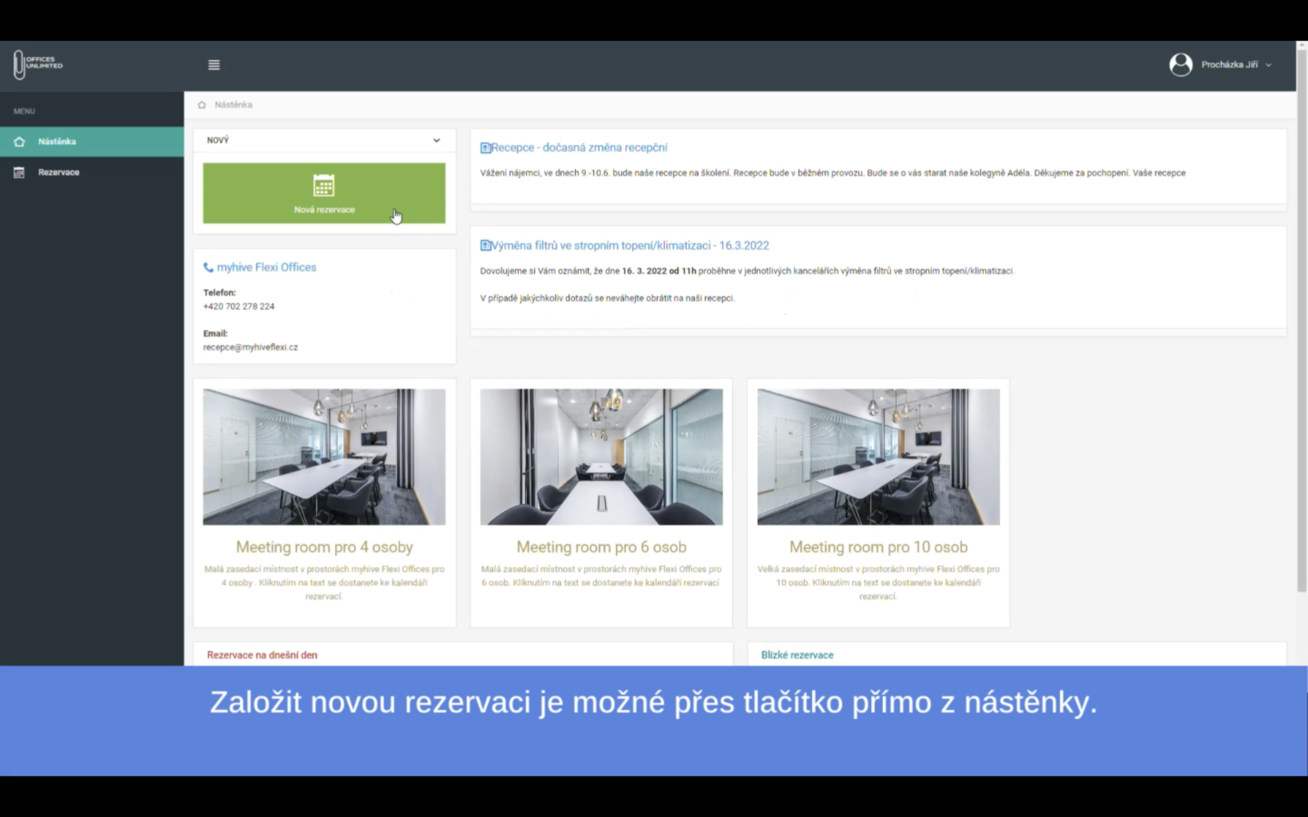
Task: Collapse the NOVÝ panel chevron
Action: pos(436,141)
